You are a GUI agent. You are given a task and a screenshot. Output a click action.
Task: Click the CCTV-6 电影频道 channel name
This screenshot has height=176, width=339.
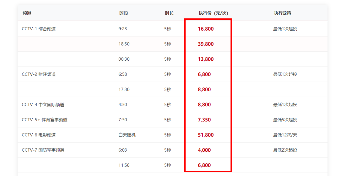tap(39, 135)
